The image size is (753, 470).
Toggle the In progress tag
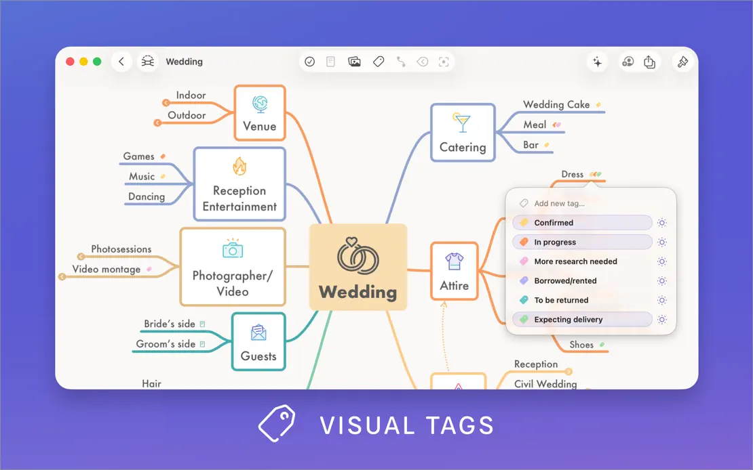tap(582, 242)
